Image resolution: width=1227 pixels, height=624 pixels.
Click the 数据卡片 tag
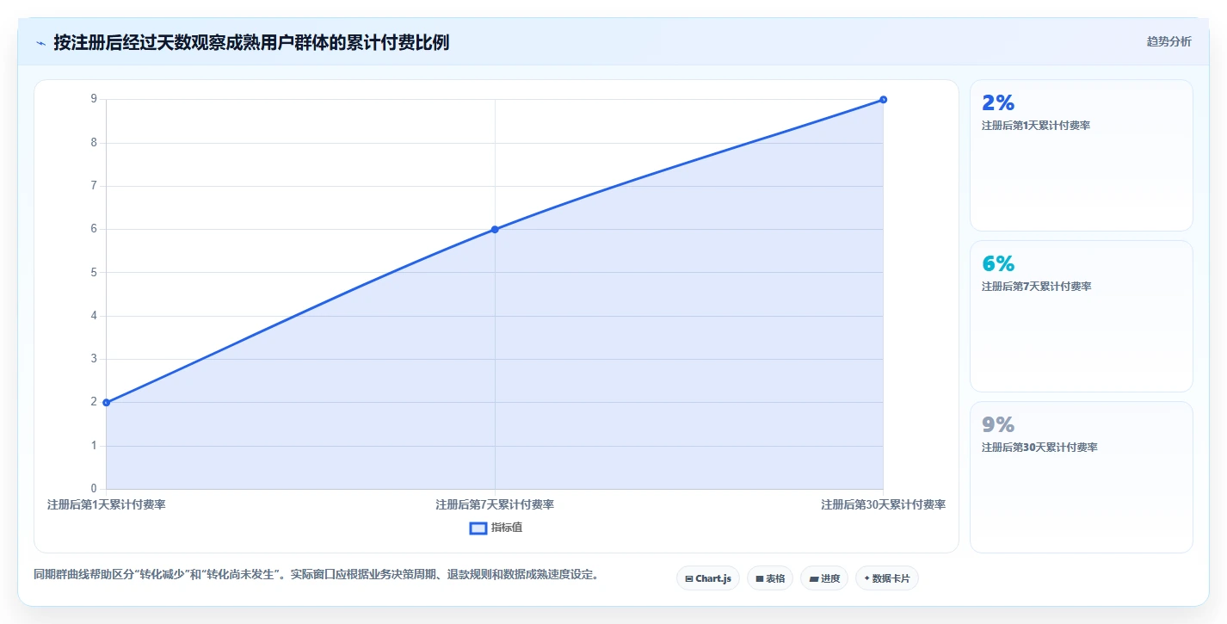pyautogui.click(x=887, y=578)
